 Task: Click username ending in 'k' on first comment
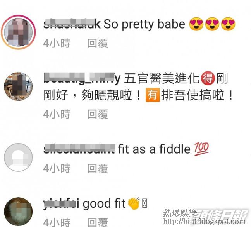coord(72,24)
